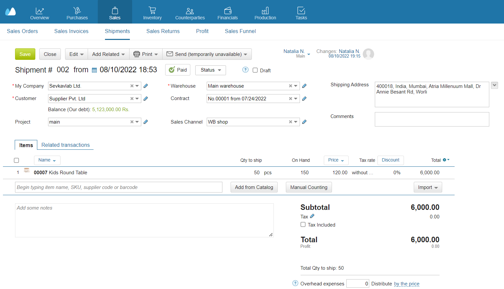This screenshot has height=289, width=504.
Task: Open the Send (temporarily unavailable) dropdown
Action: point(207,54)
